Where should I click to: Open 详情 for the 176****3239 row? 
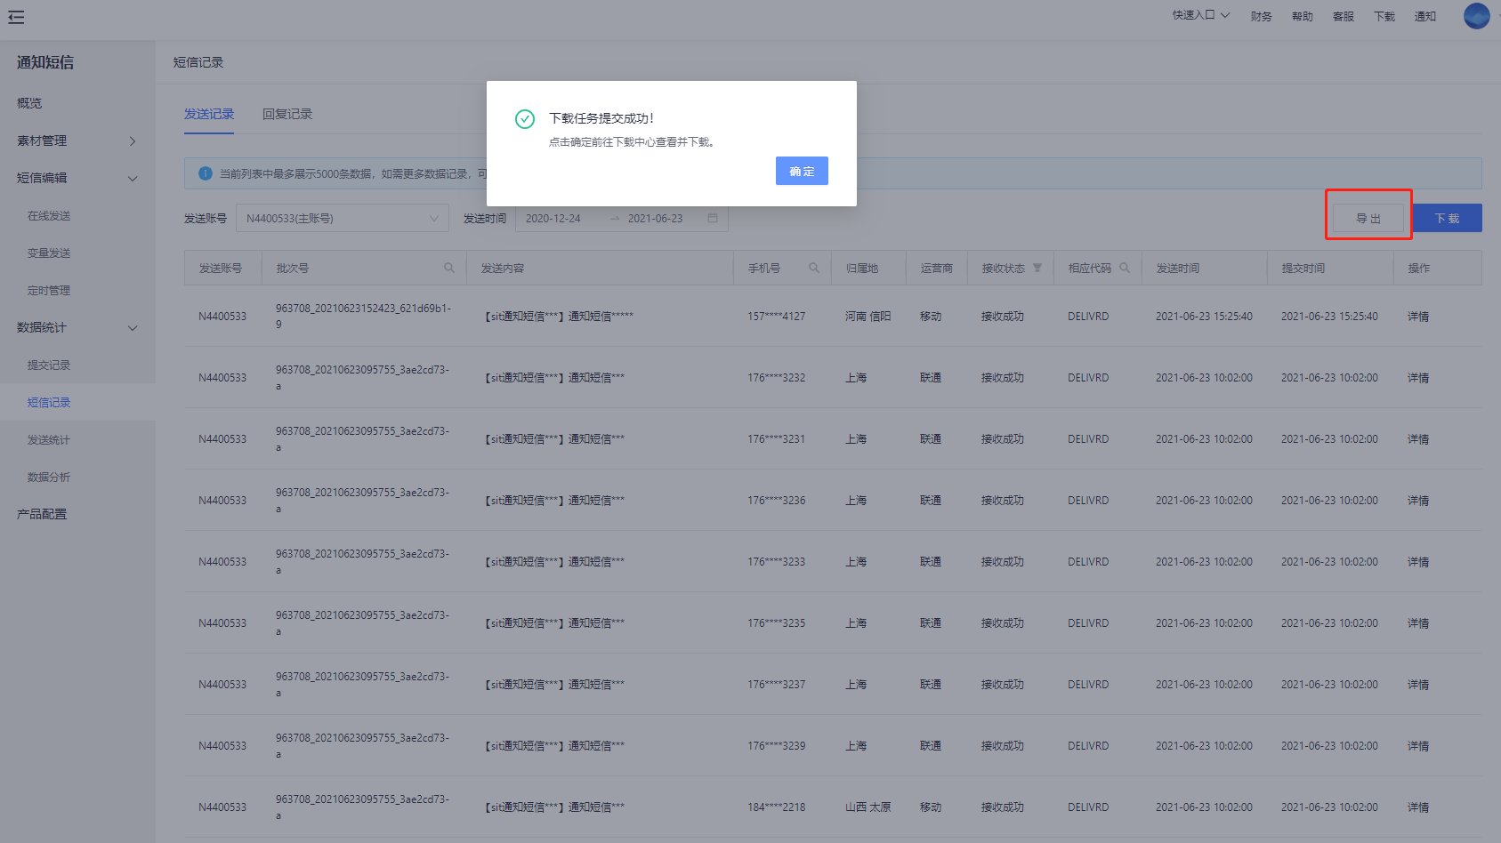coord(1418,746)
